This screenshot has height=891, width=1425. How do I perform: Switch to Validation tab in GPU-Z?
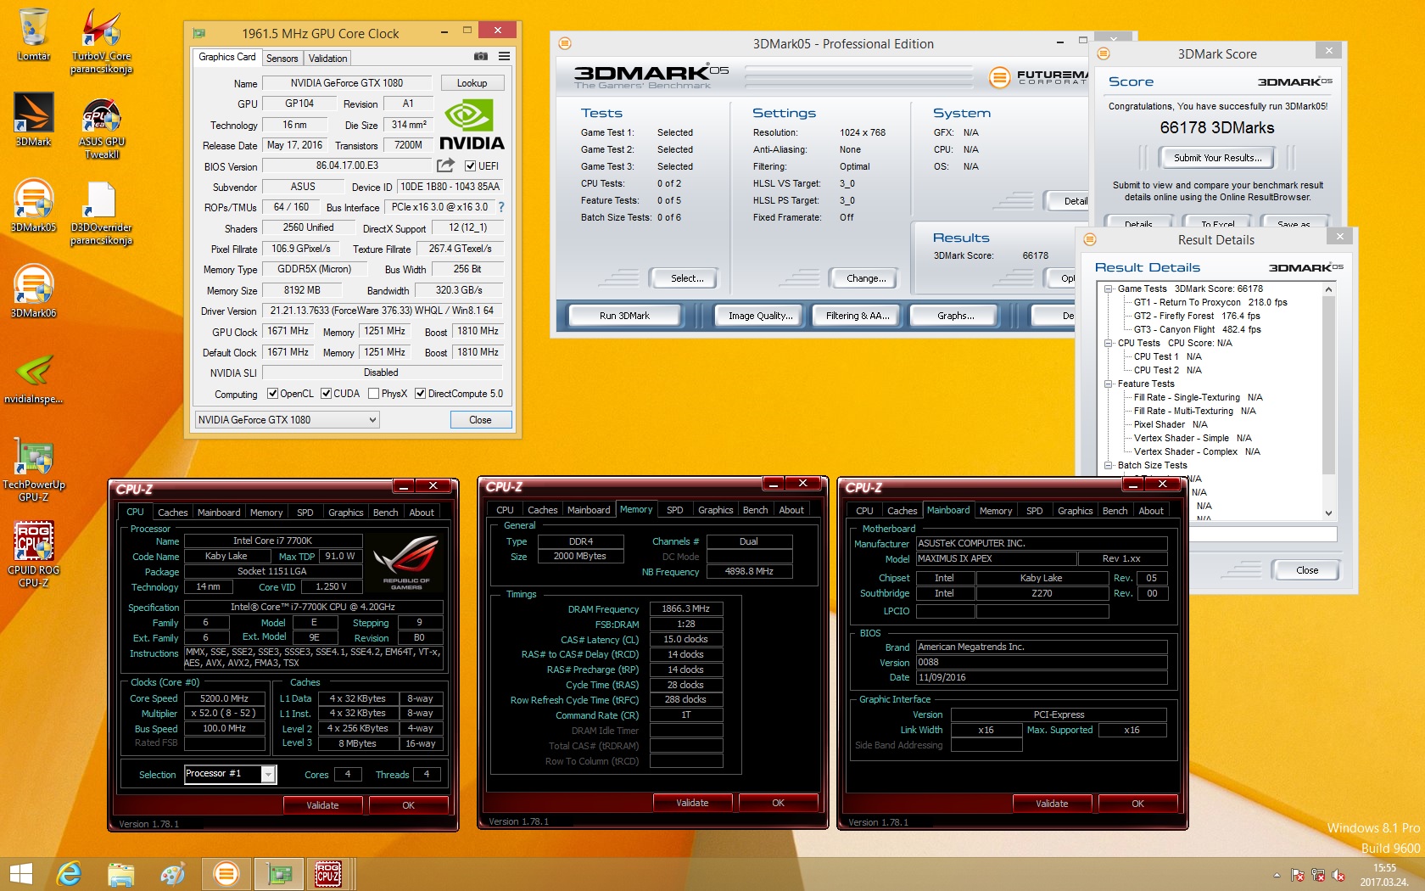click(x=327, y=59)
